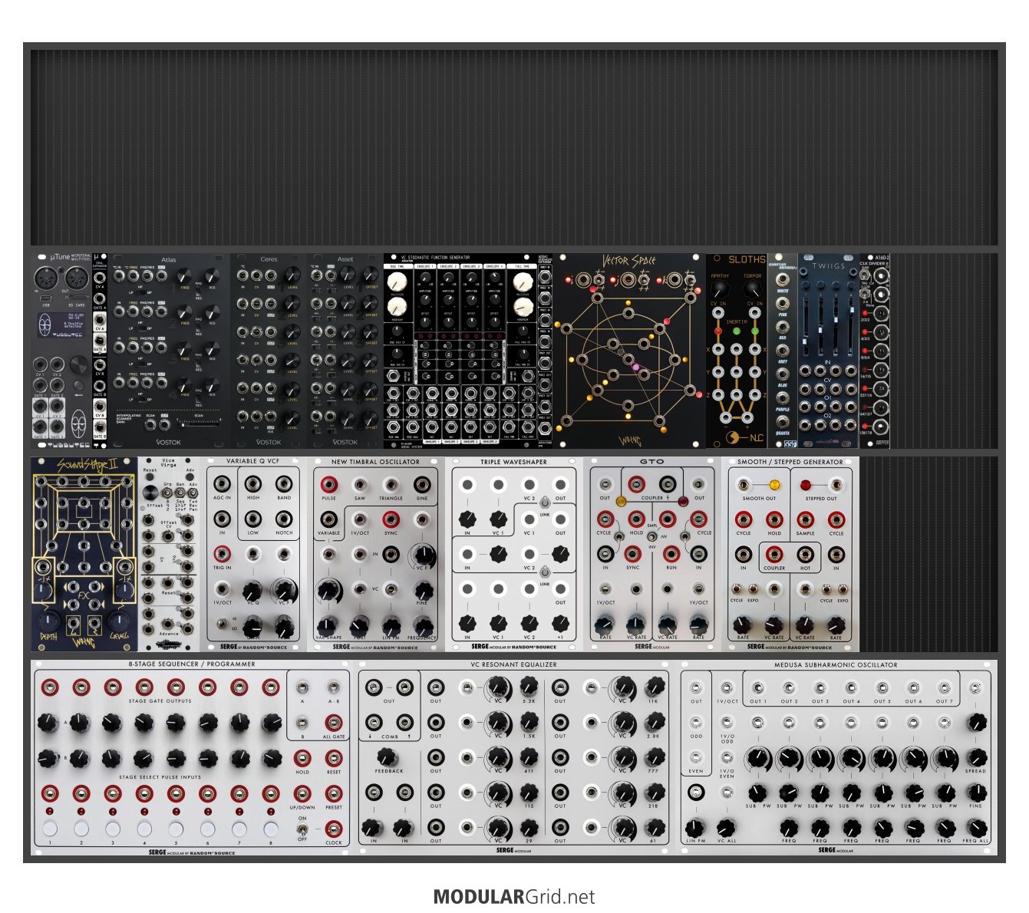Screen dimensions: 1029x913
Task: Click the Smooth/Stepped Generator HOT jack
Action: 805,554
